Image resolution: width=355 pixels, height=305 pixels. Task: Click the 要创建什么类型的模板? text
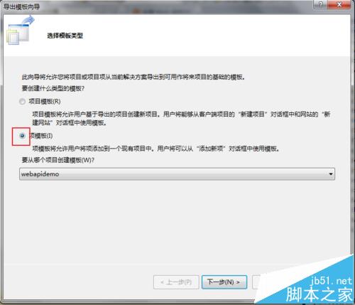pos(53,88)
